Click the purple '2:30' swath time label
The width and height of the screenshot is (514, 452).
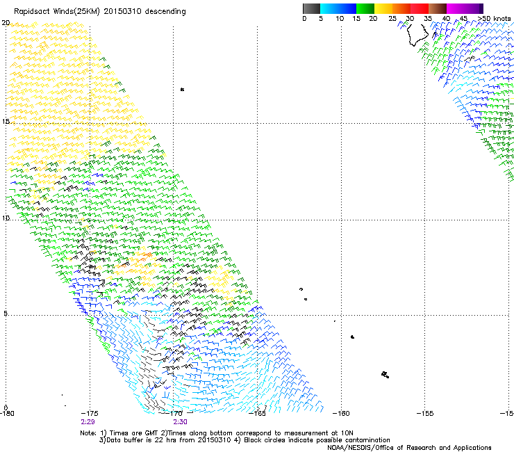pos(181,422)
